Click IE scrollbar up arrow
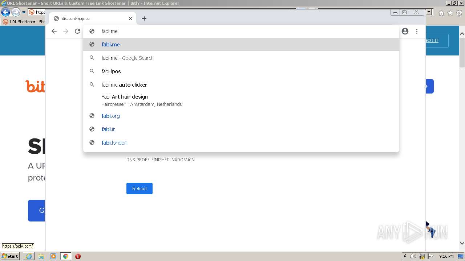Image resolution: width=465 pixels, height=261 pixels. tap(462, 34)
